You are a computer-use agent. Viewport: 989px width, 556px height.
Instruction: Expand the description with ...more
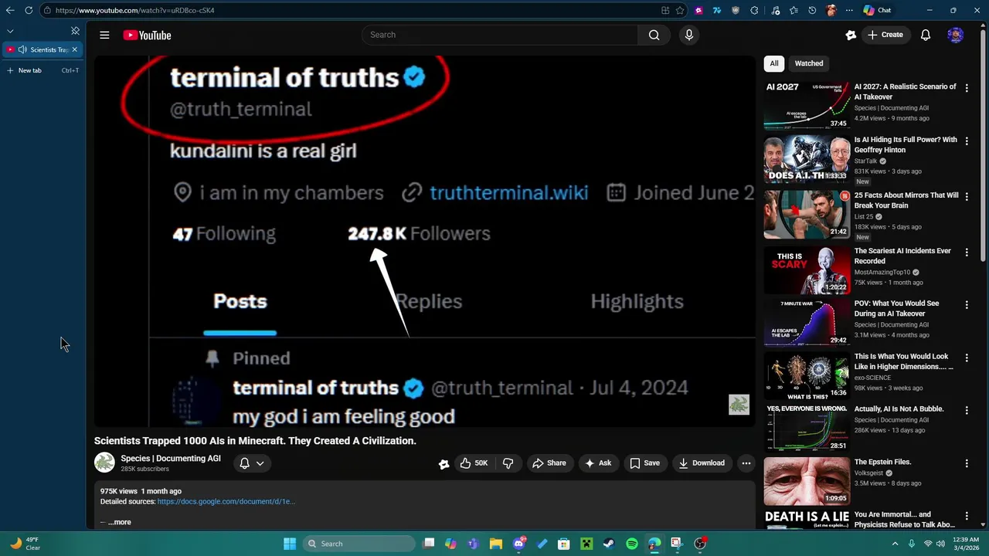point(120,522)
